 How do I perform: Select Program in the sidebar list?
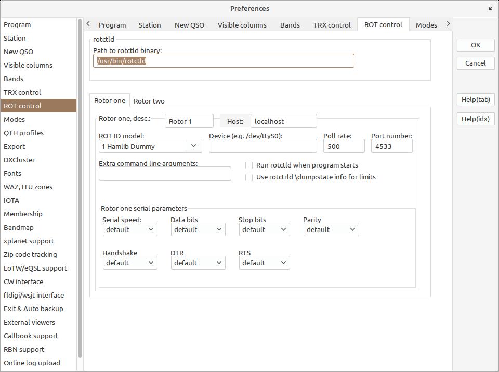38,25
